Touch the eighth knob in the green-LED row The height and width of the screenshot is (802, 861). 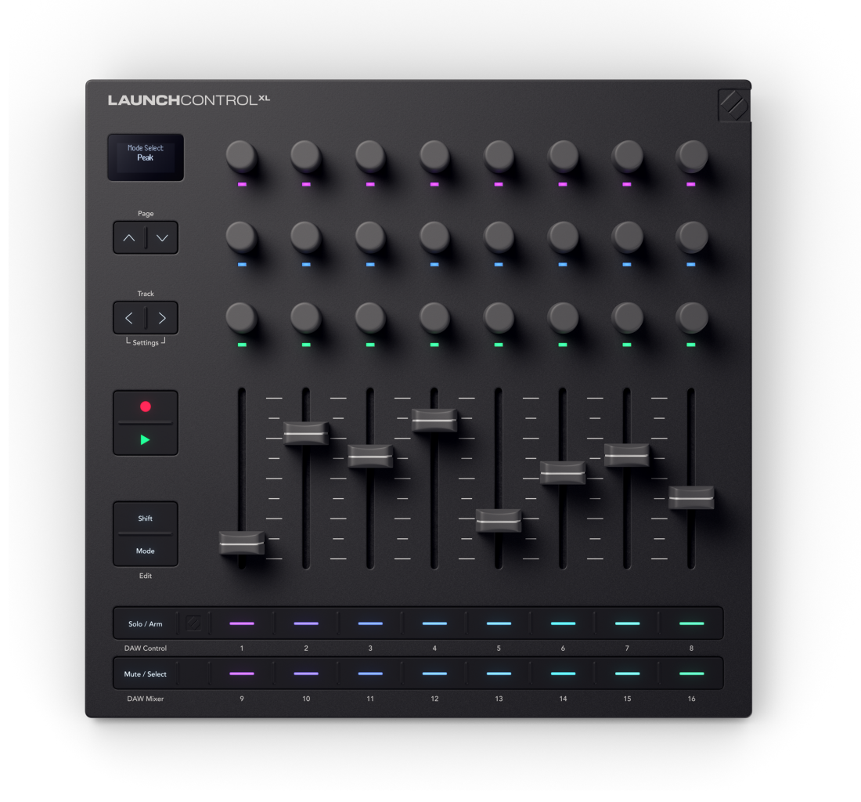coord(691,317)
